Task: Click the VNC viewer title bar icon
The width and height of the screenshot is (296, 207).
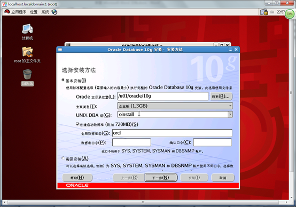Action: [4, 4]
